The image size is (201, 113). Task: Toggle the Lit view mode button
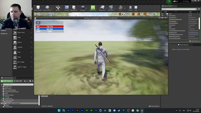50,14
